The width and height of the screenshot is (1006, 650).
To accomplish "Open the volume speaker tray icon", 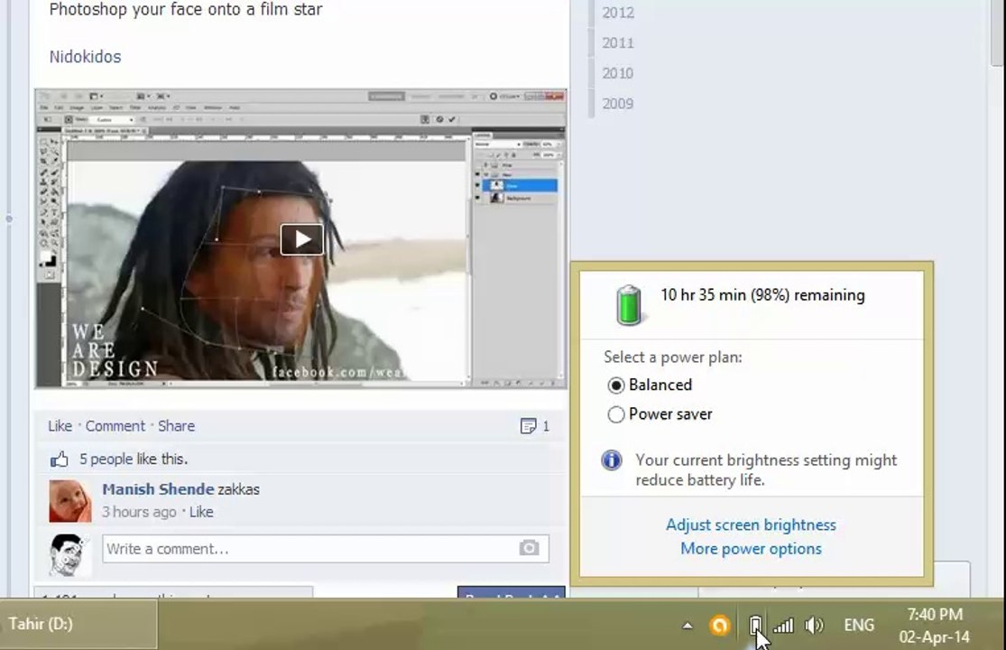I will tap(814, 625).
